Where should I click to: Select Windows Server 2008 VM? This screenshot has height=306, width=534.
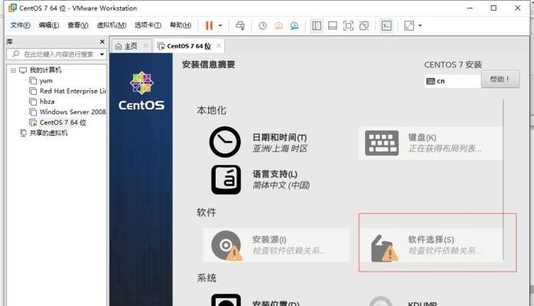coord(73,112)
